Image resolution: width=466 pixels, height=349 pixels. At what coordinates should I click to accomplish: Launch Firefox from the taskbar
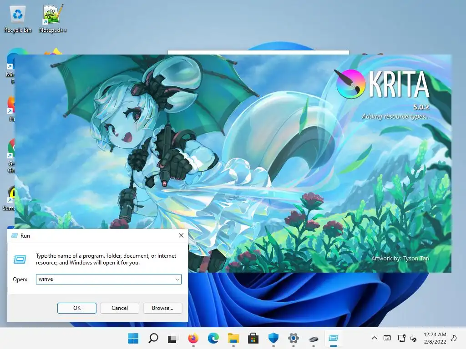(x=193, y=338)
